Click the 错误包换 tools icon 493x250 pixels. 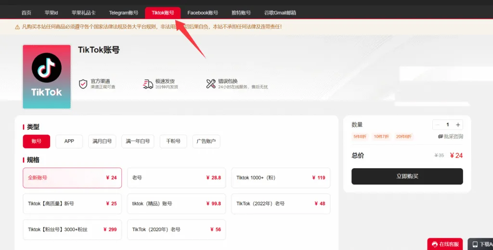[x=211, y=84]
